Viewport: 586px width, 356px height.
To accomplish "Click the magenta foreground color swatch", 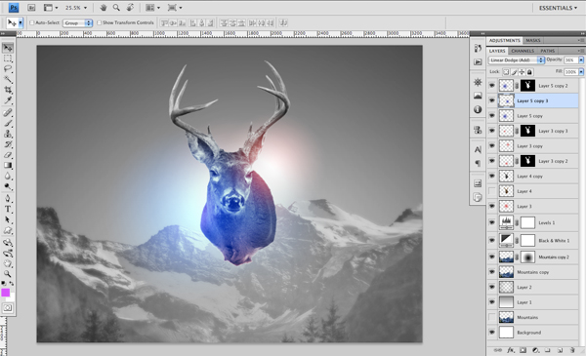I will click(x=5, y=293).
